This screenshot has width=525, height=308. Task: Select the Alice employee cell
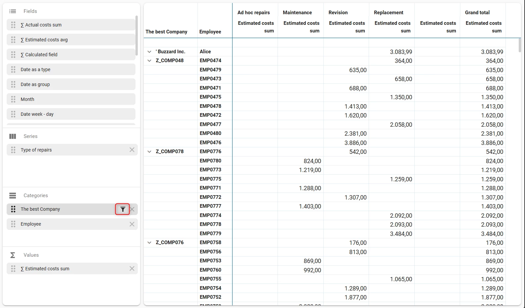pyautogui.click(x=205, y=52)
